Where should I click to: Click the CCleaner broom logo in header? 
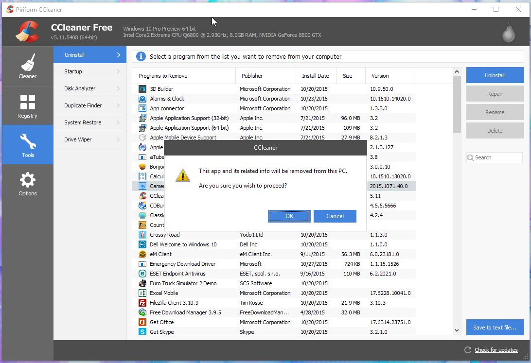tap(27, 32)
